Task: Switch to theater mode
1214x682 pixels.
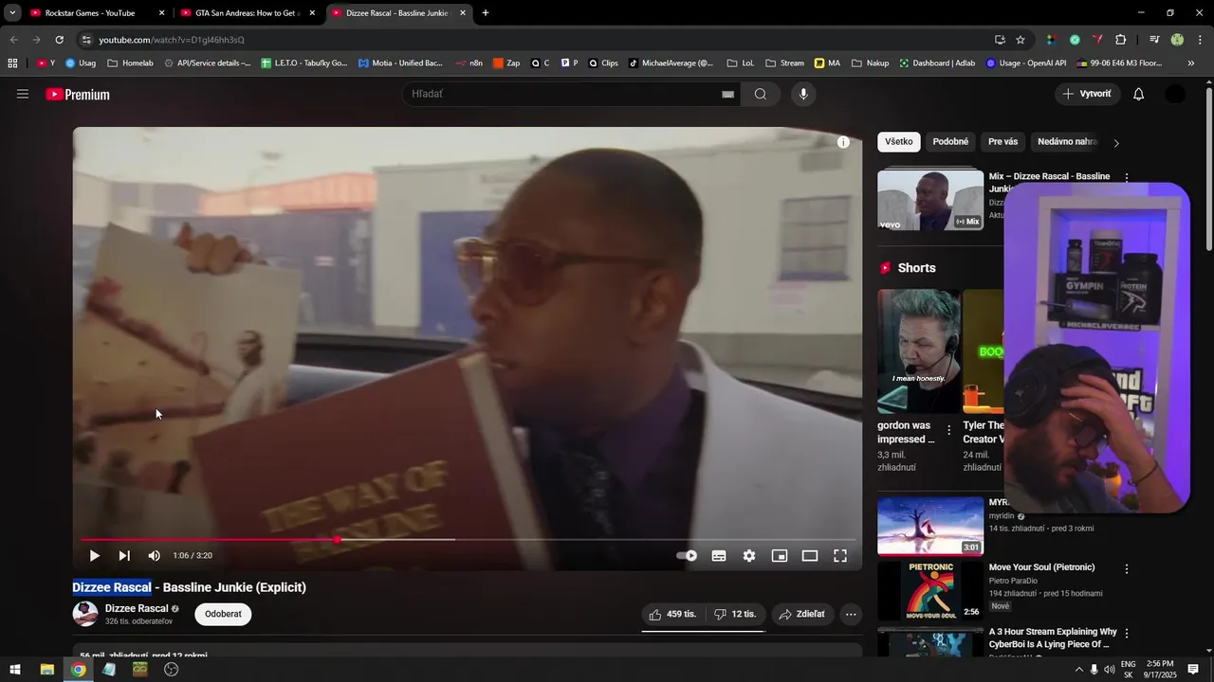Action: (810, 556)
